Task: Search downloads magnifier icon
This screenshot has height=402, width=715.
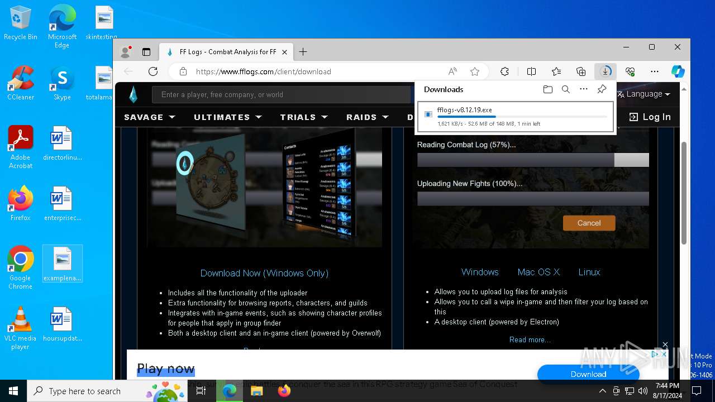Action: point(566,89)
